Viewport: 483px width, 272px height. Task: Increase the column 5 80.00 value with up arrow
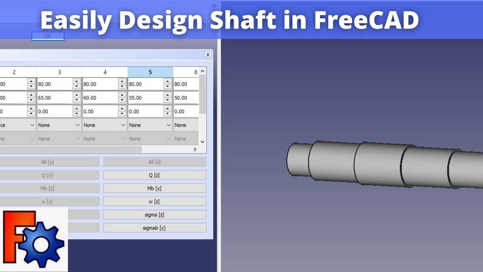(x=168, y=82)
